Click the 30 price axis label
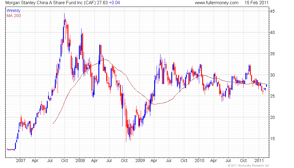 pyautogui.click(x=272, y=75)
